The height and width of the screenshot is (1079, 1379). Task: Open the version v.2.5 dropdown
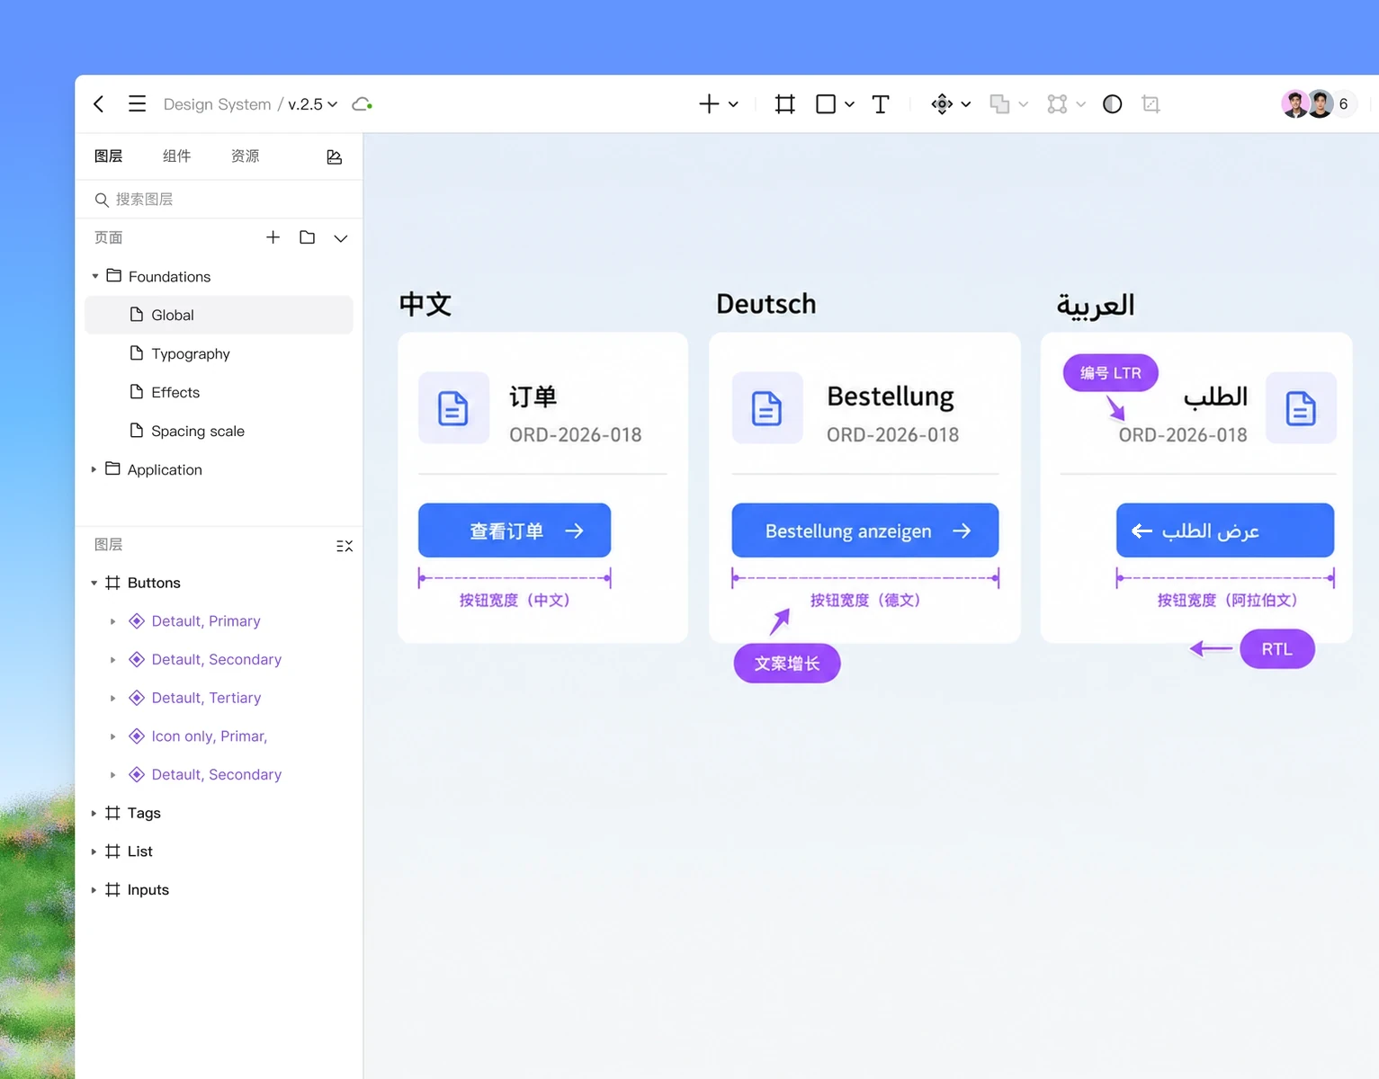[313, 104]
